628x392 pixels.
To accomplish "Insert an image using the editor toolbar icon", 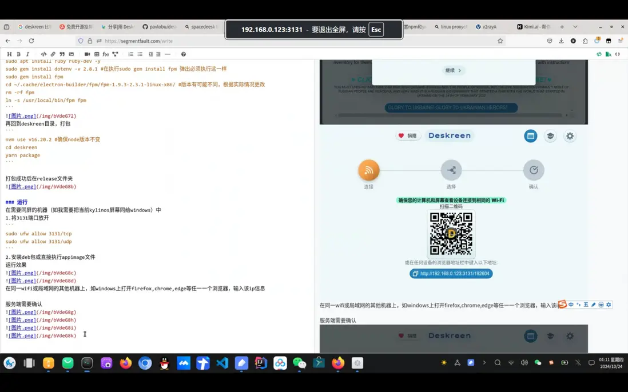I will [72, 53].
